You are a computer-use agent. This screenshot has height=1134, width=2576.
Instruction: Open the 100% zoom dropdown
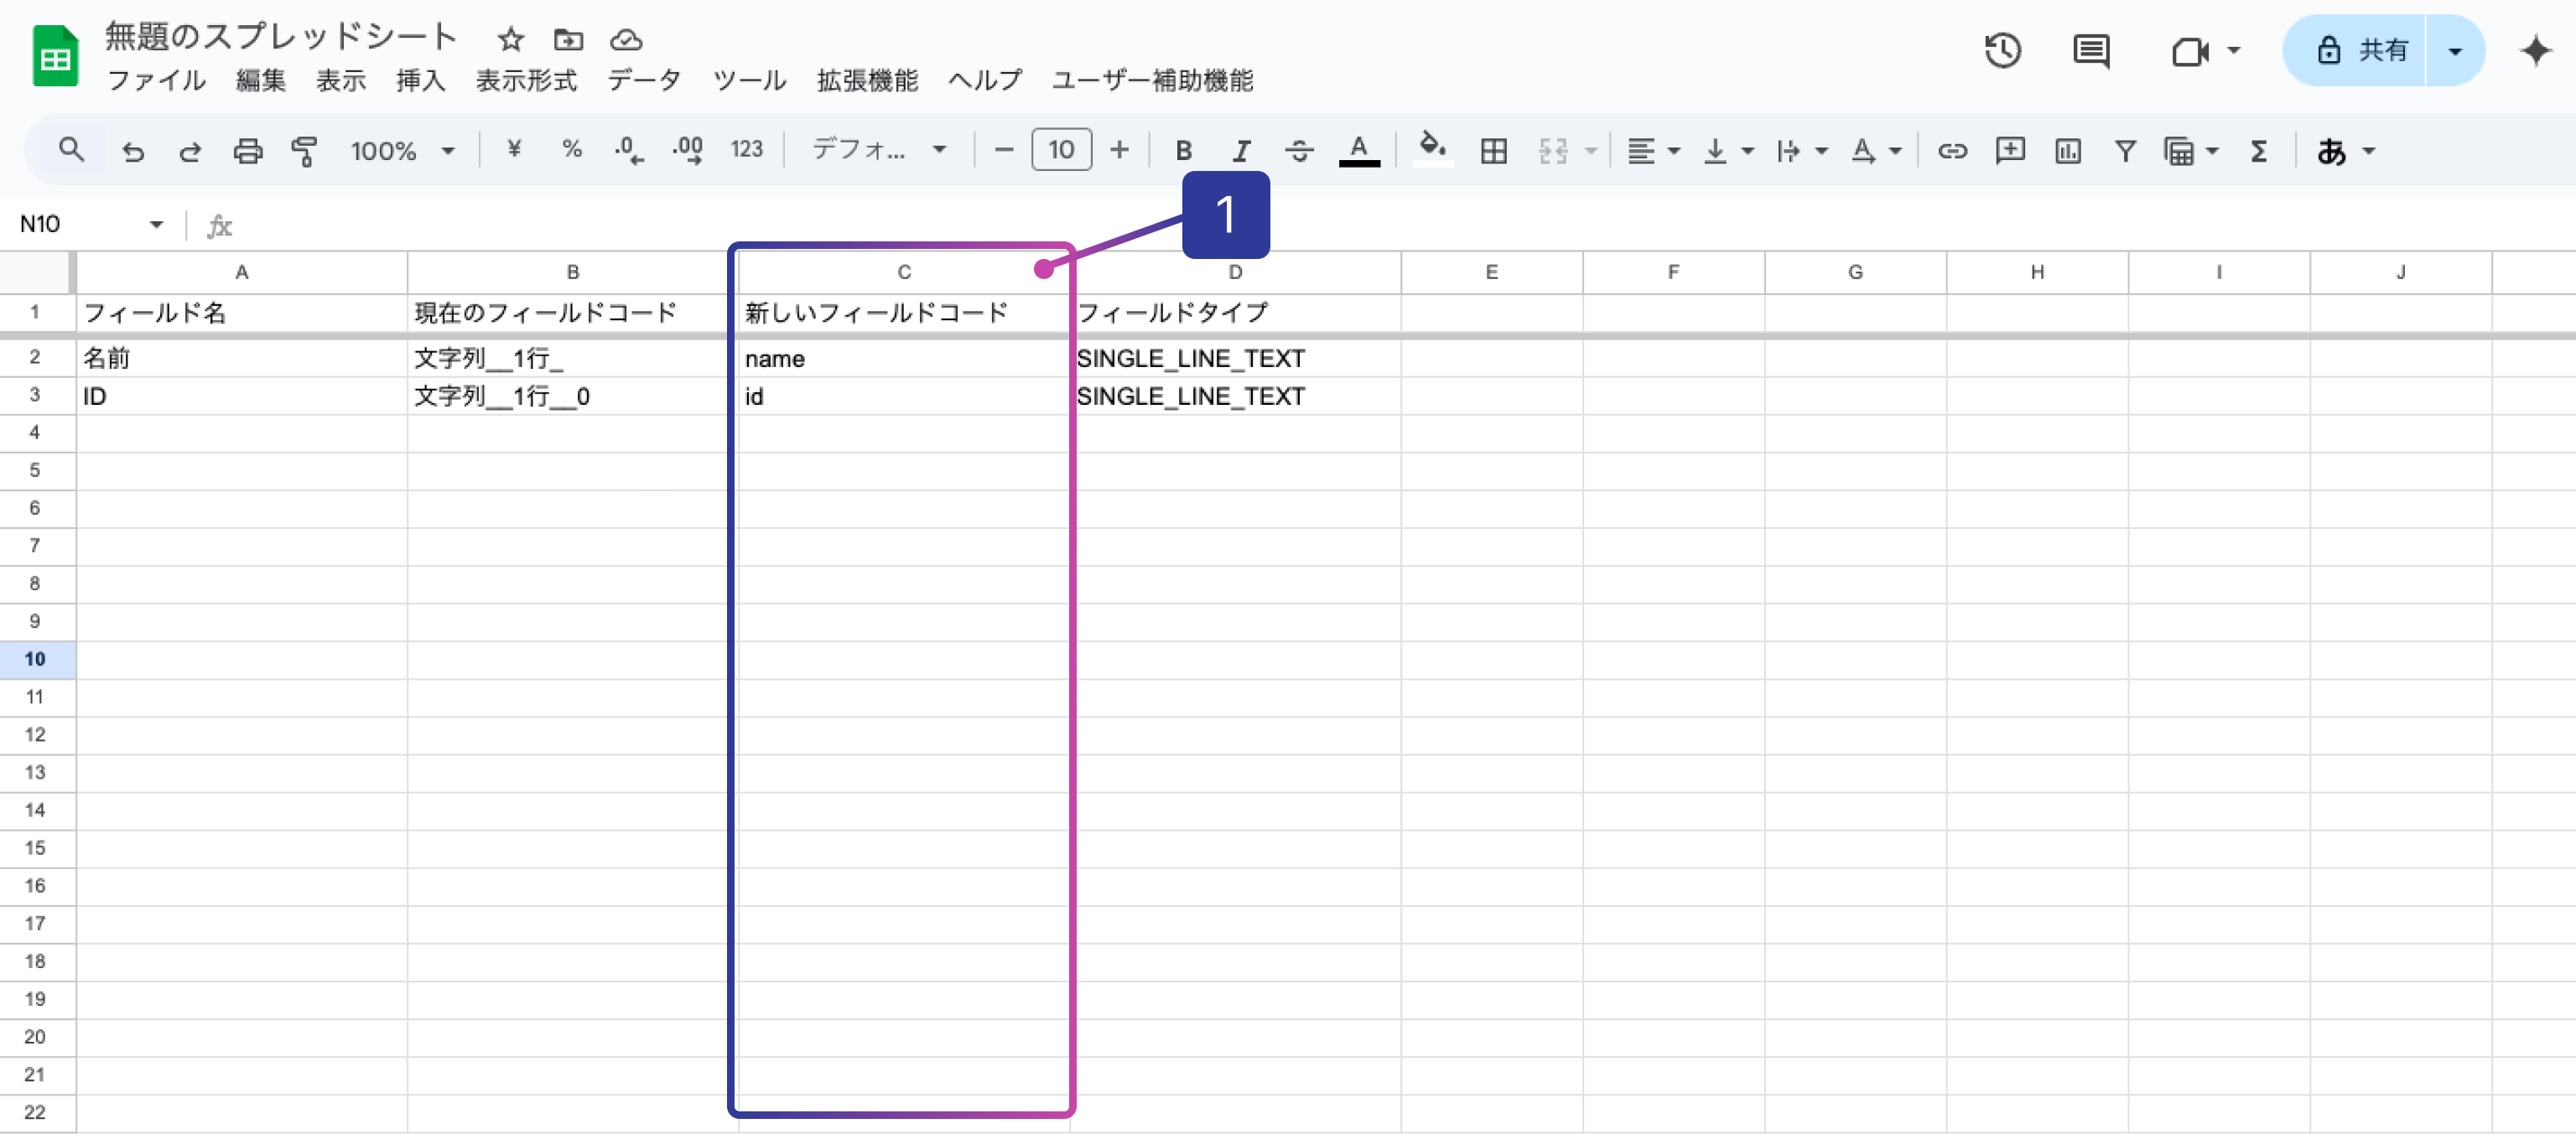(402, 151)
